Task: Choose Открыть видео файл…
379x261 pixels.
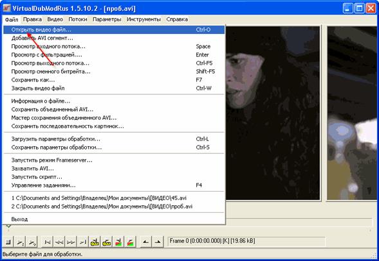Action: 114,29
